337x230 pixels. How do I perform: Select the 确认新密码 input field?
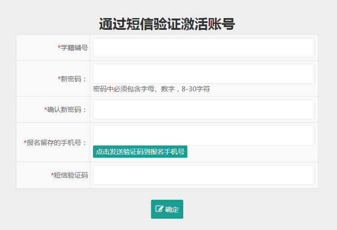tap(204, 109)
